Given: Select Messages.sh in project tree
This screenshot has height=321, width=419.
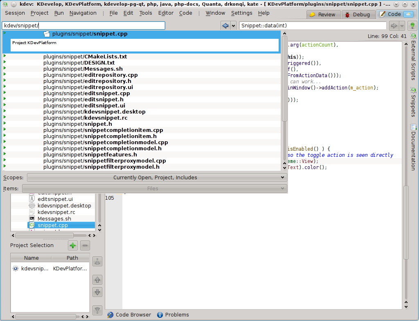Looking at the screenshot, I should click(54, 219).
